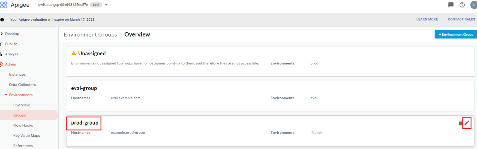Image resolution: width=477 pixels, height=149 pixels.
Task: Edit prod-group with pencil icon
Action: coord(467,123)
